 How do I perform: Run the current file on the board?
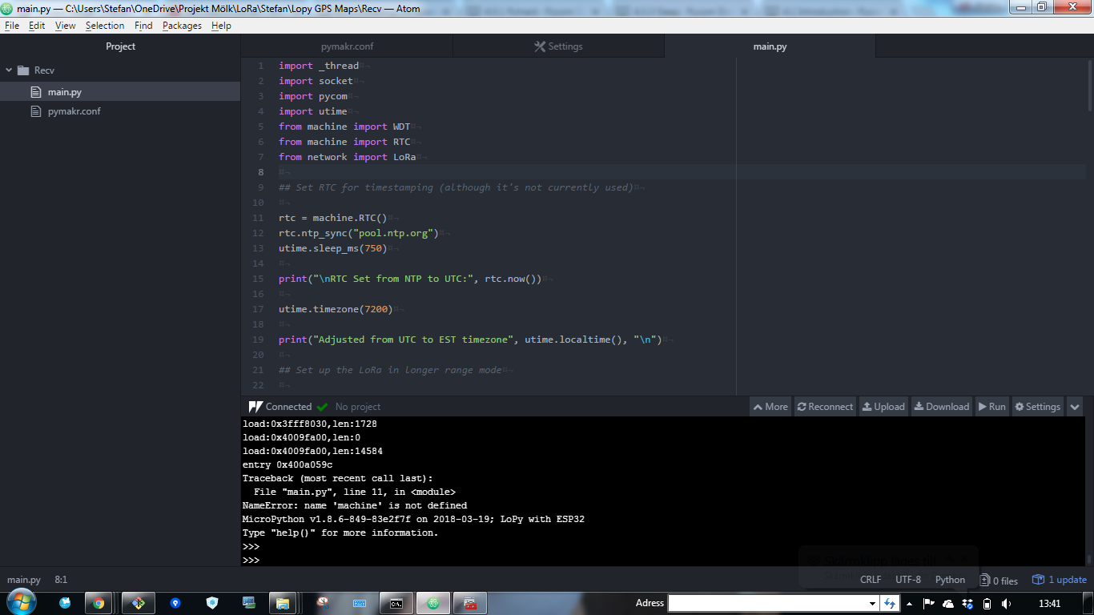tap(991, 407)
